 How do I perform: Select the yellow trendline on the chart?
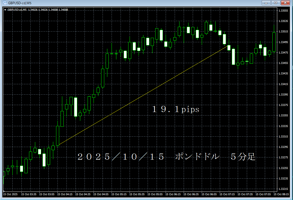(141, 95)
